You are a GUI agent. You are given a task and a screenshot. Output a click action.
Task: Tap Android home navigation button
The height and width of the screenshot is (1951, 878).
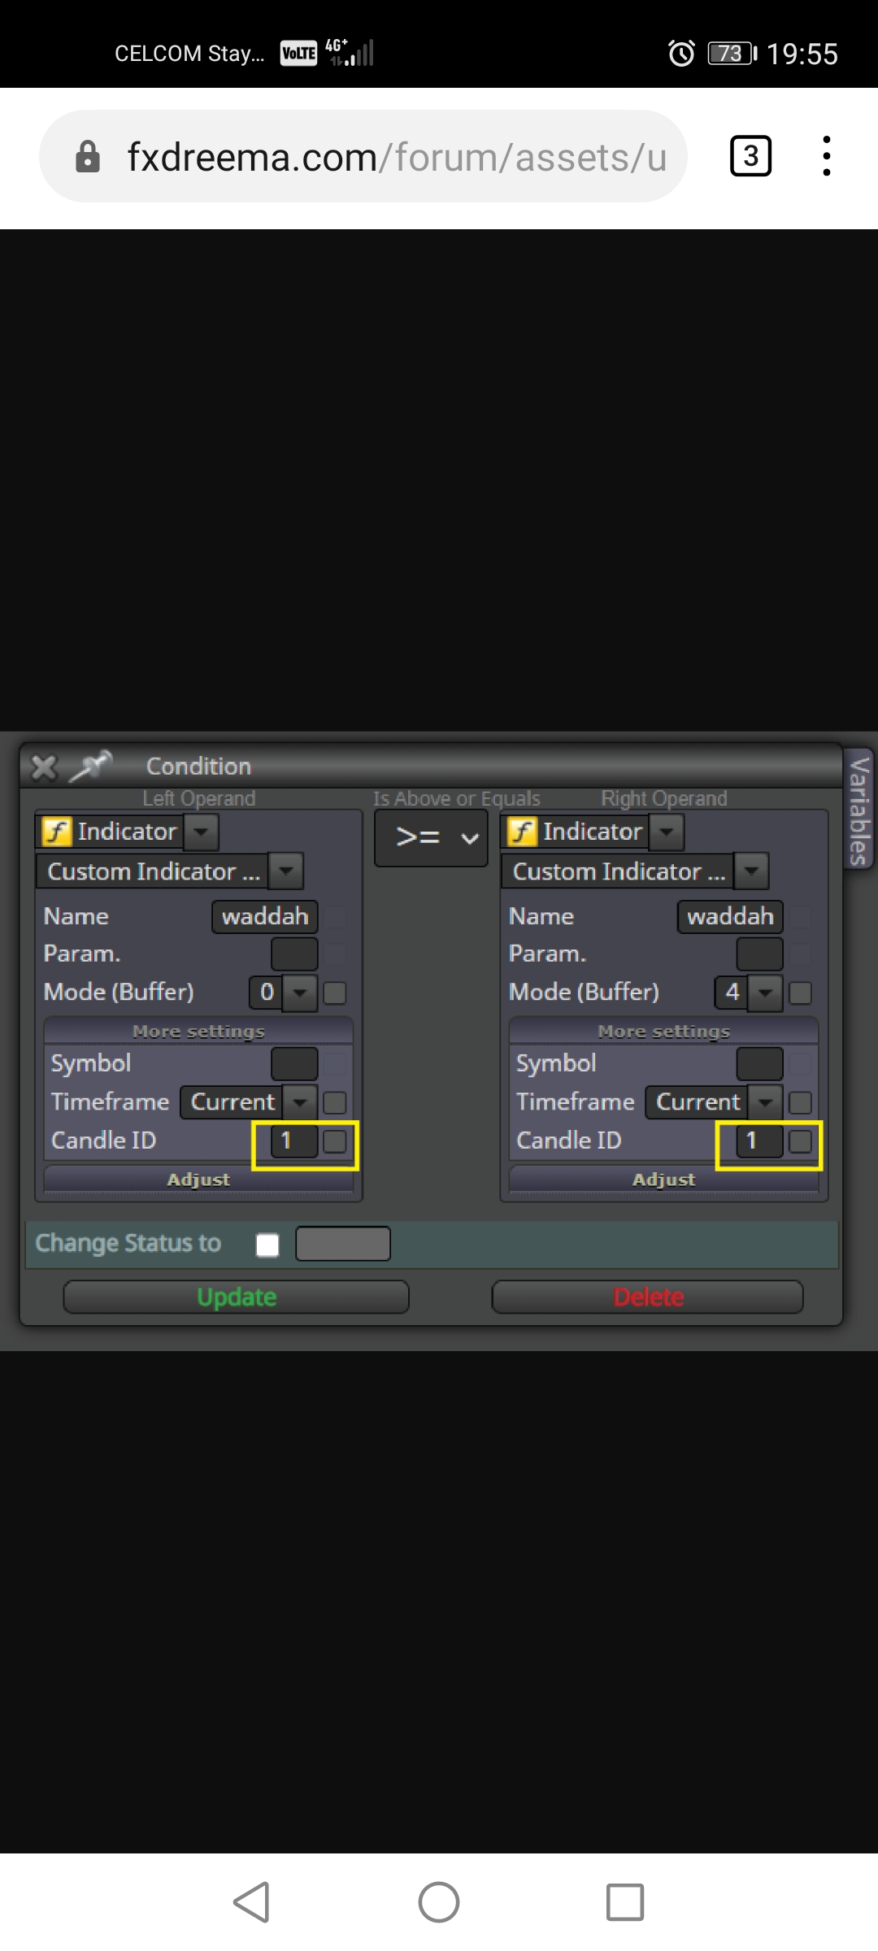point(439,1902)
